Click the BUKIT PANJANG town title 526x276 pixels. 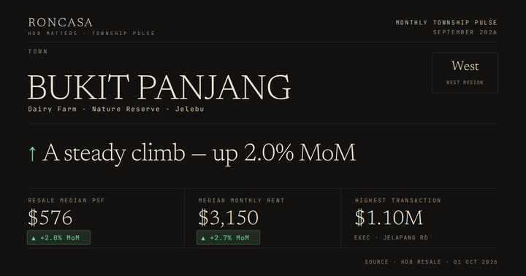tap(159, 88)
